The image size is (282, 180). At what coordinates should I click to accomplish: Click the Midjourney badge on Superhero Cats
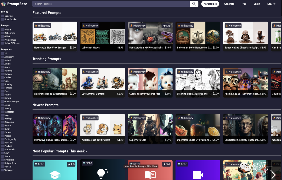point(138,118)
